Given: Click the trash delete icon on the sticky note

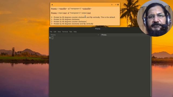Looking at the screenshot, I should pyautogui.click(x=118, y=5).
